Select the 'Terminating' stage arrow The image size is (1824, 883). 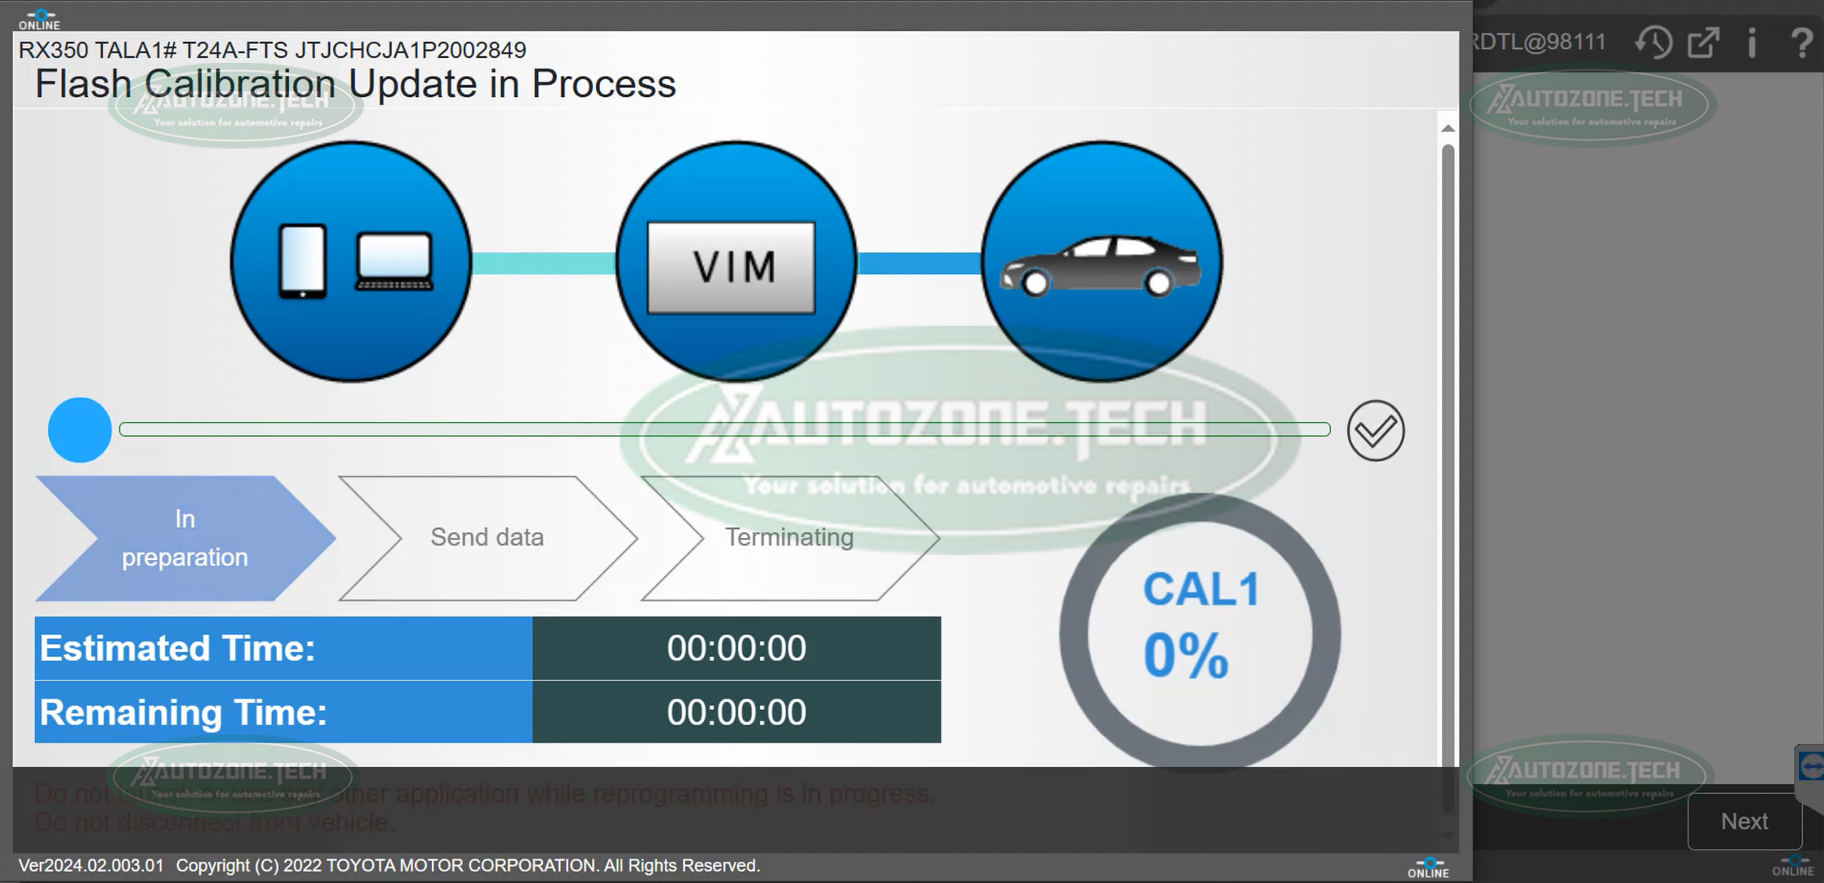789,538
